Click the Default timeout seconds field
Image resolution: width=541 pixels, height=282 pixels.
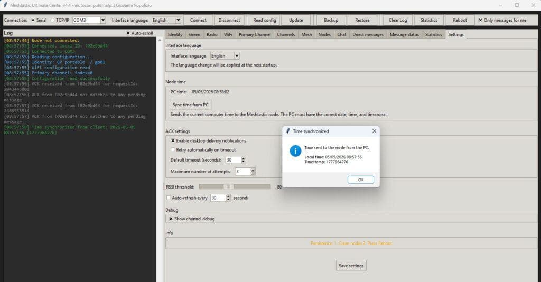(233, 160)
